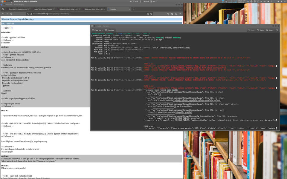Open Firefox extensions puzzle icon
Image resolution: width=287 pixels, height=179 pixels.
(176, 14)
